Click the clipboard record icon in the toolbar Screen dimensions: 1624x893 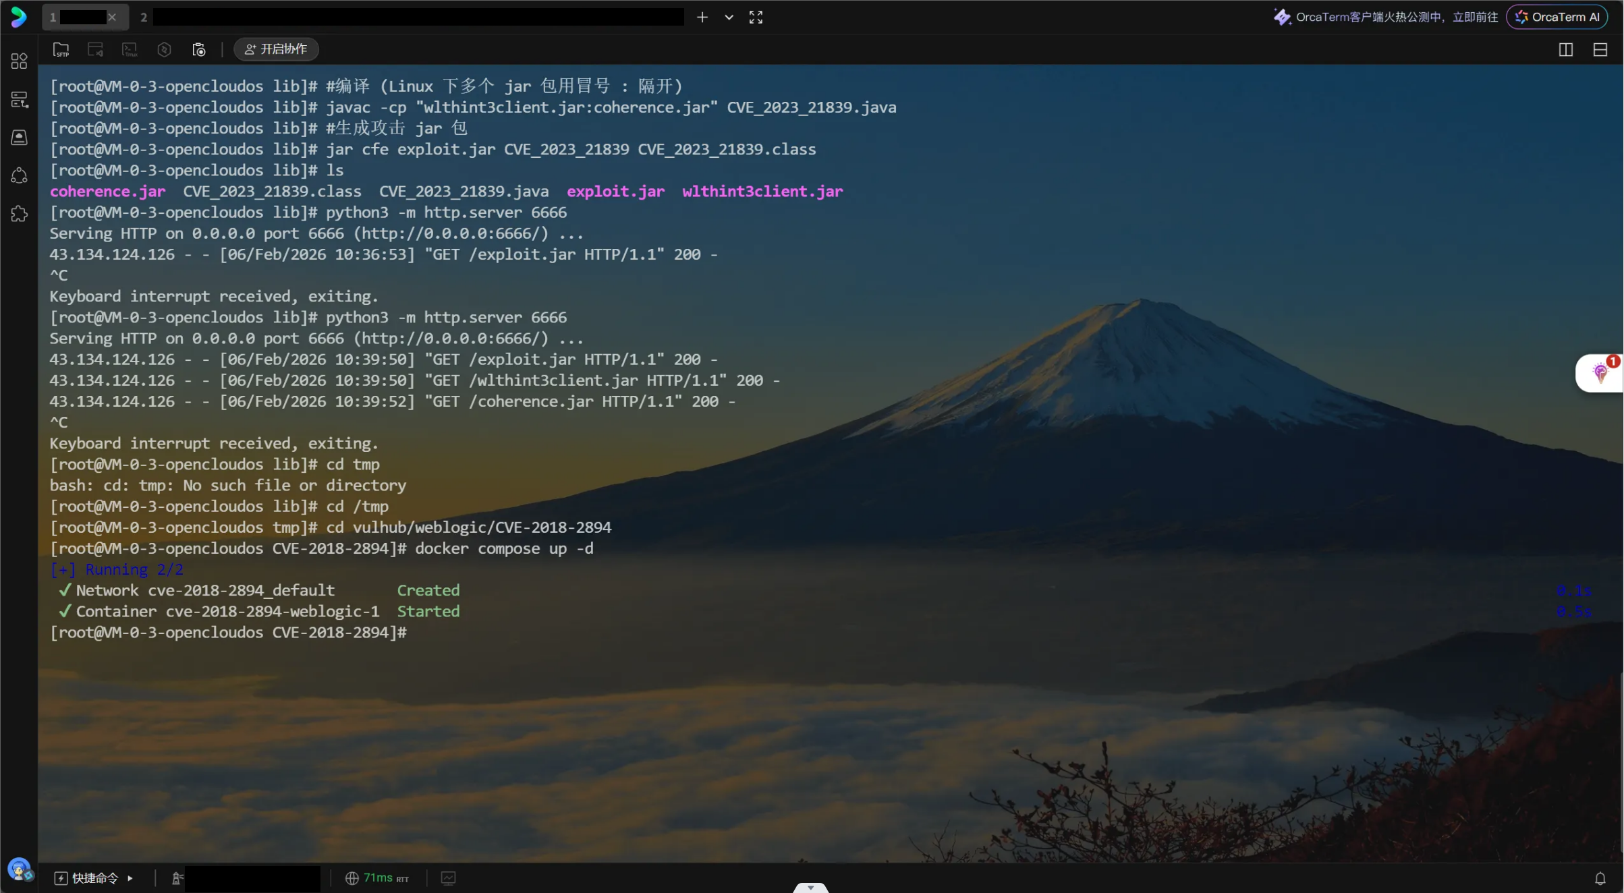point(198,49)
